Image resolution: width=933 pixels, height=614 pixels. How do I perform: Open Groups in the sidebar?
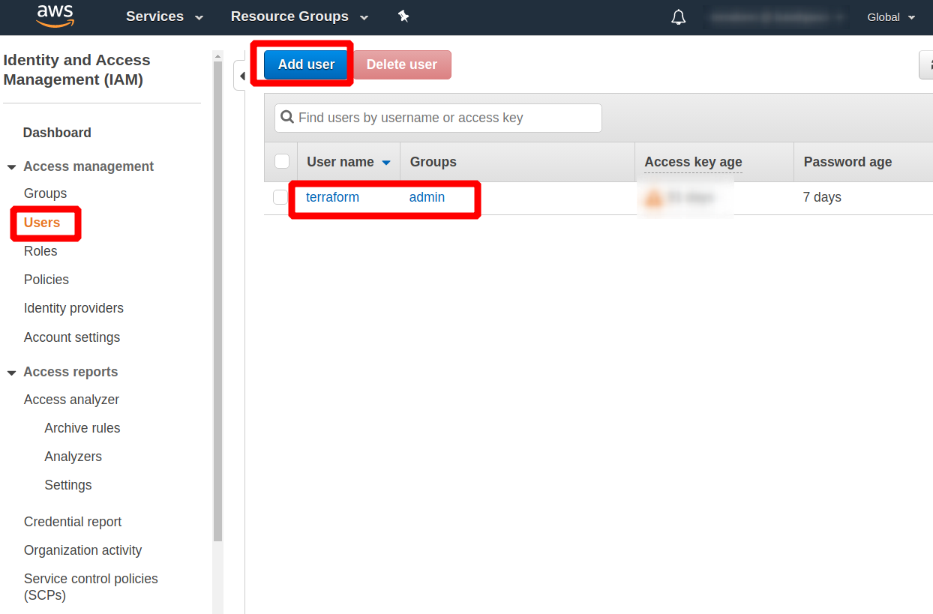45,193
